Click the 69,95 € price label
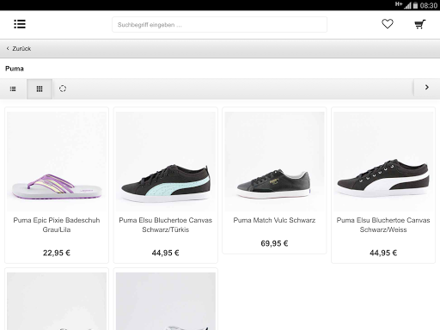The image size is (440, 330). (x=274, y=243)
